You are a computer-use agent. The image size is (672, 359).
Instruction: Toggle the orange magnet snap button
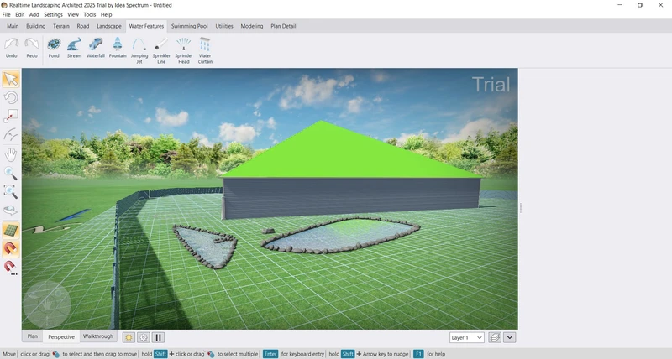pyautogui.click(x=11, y=248)
